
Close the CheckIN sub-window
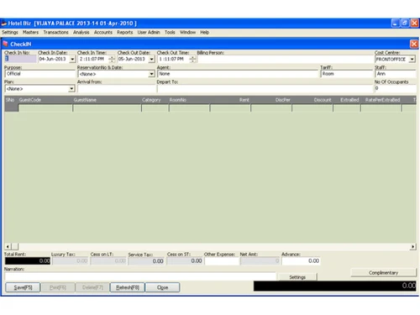pyautogui.click(x=414, y=44)
